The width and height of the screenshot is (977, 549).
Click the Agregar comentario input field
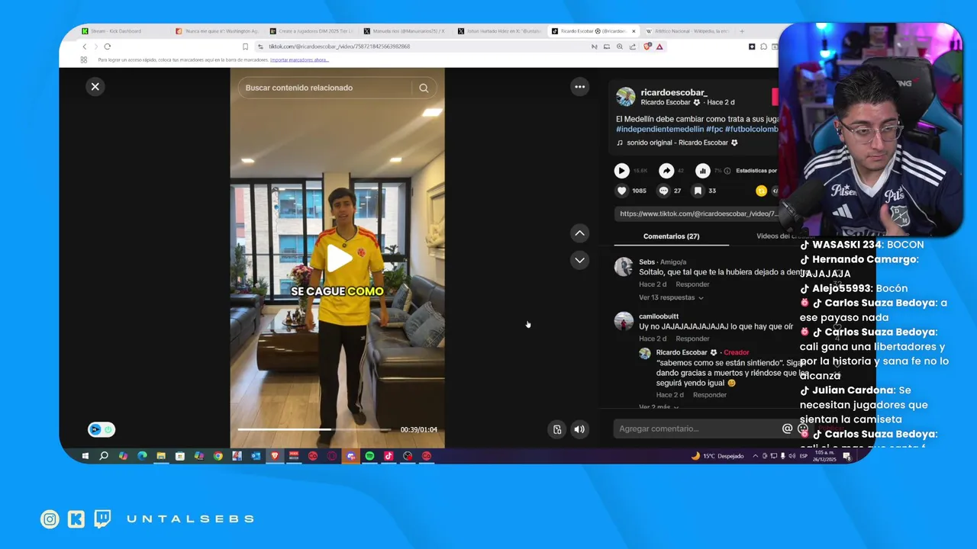click(696, 429)
